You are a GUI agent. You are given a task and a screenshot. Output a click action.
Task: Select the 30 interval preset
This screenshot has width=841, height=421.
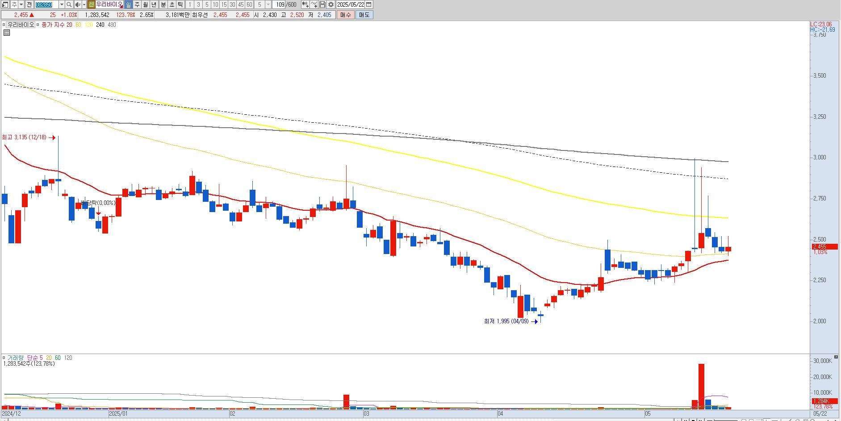click(x=232, y=4)
